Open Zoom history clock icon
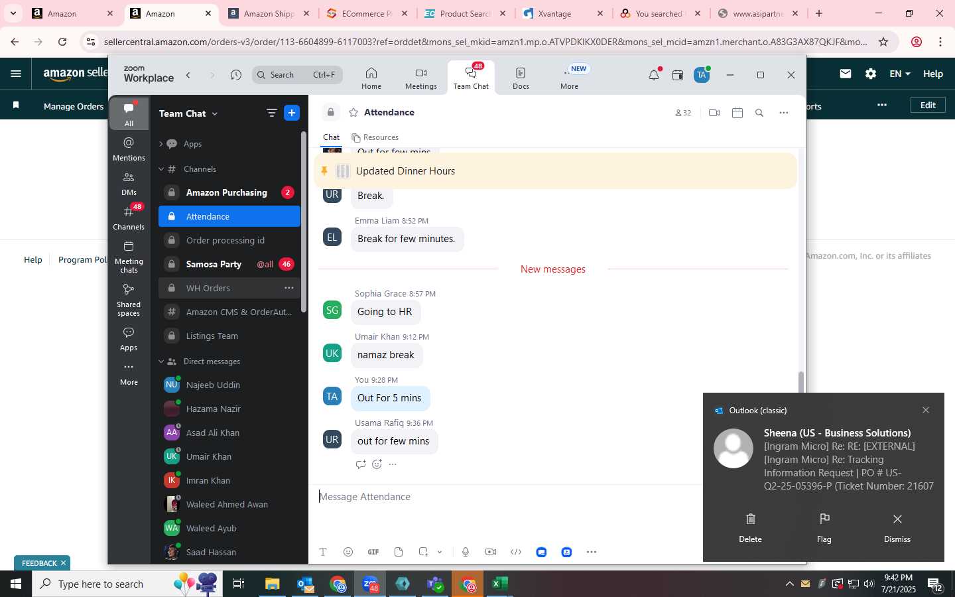The height and width of the screenshot is (597, 955). pyautogui.click(x=235, y=75)
